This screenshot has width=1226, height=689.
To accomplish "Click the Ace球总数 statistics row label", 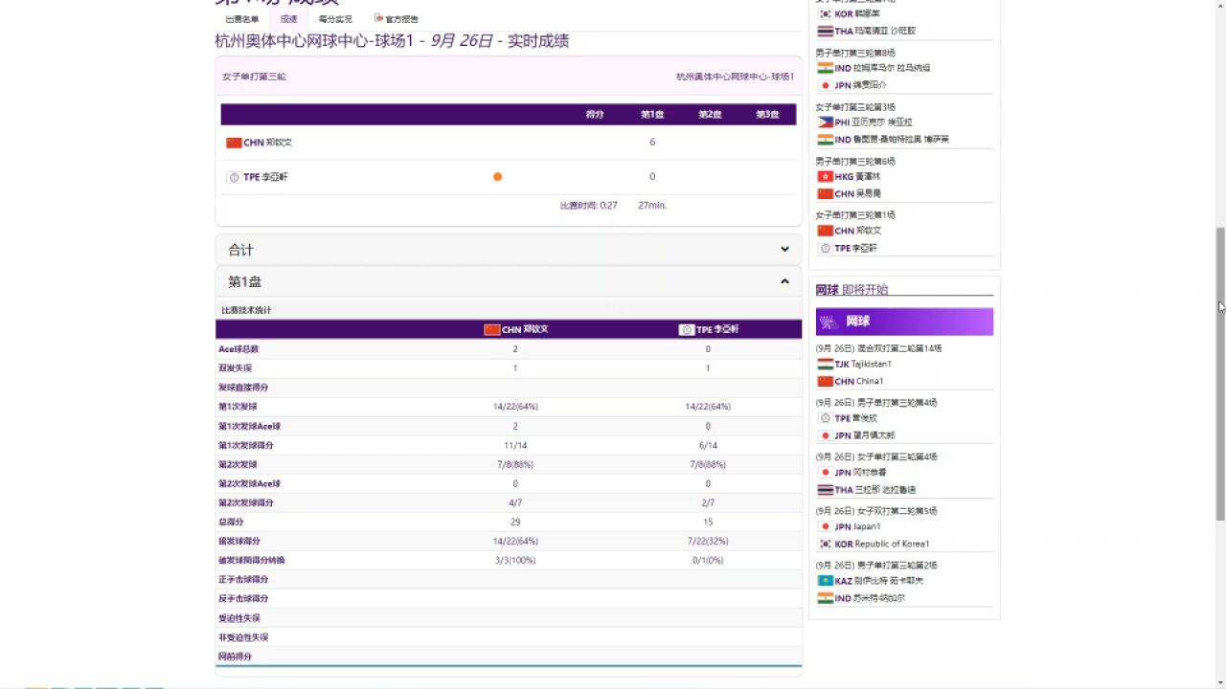I will [238, 349].
